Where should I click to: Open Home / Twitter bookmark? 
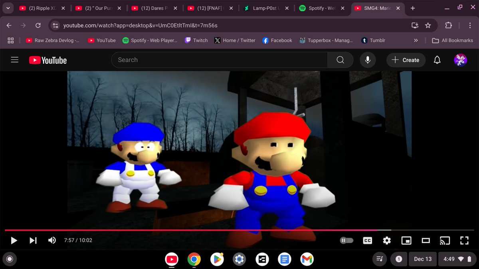[x=235, y=40]
